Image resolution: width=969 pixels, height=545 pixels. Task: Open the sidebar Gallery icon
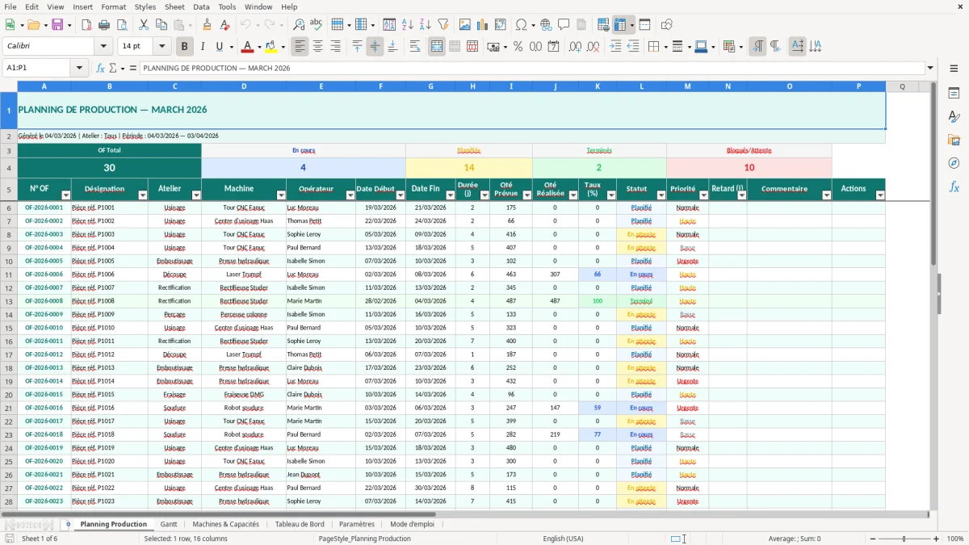pos(954,140)
